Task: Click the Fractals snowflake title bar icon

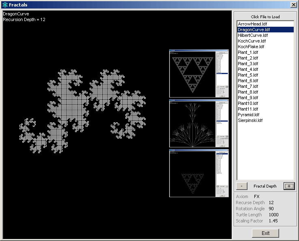Action: [5, 5]
